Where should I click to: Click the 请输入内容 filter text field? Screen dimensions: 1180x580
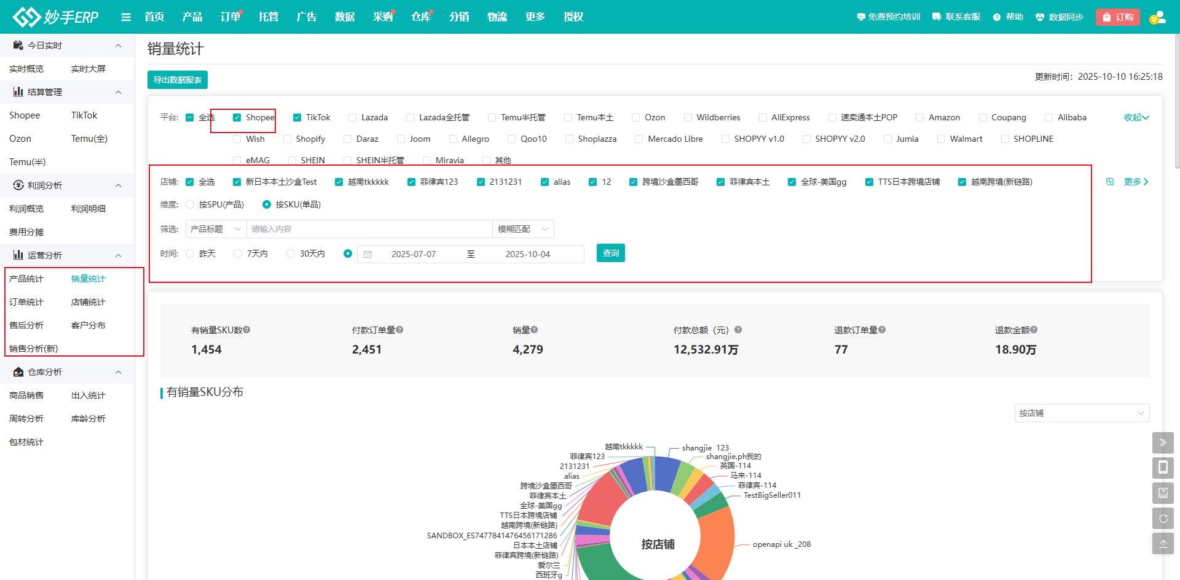tap(369, 230)
